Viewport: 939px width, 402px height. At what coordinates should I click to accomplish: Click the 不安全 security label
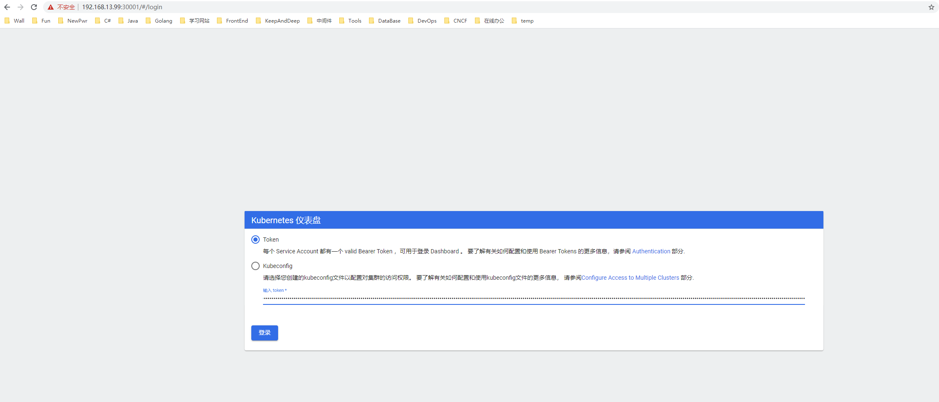pyautogui.click(x=66, y=7)
